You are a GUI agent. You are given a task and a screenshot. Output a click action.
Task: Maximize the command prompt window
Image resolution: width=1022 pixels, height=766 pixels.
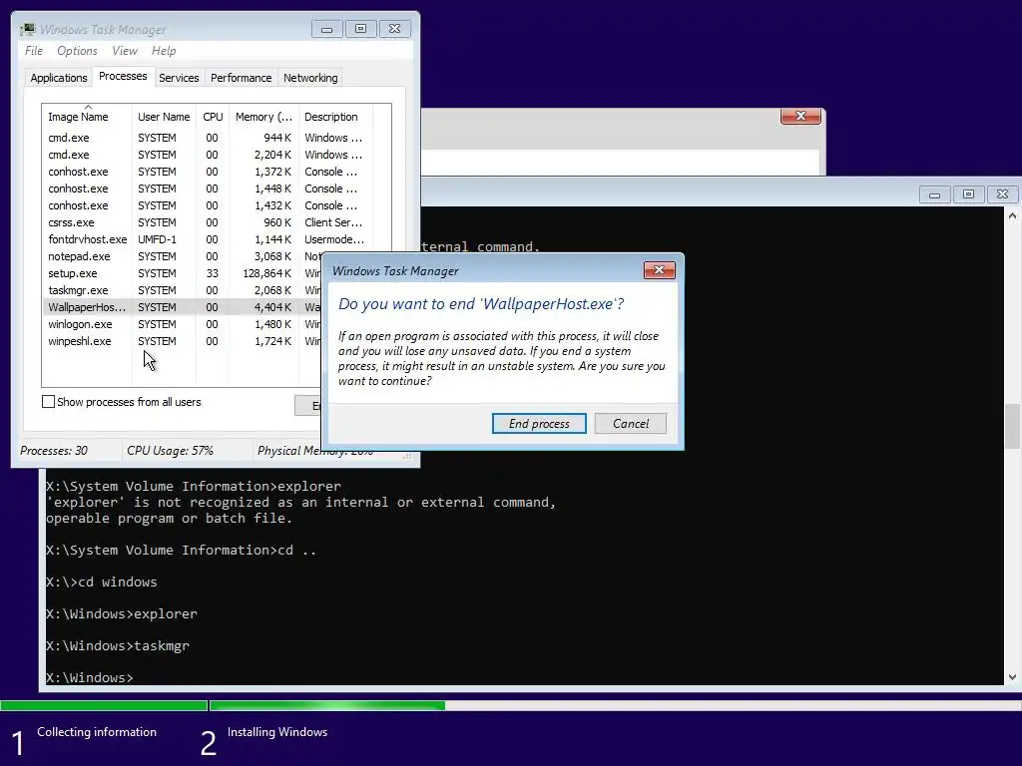pos(968,194)
